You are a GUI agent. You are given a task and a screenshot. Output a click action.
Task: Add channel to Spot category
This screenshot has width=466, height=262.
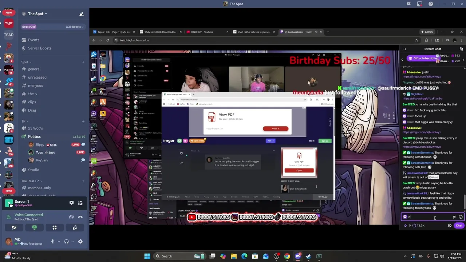pos(83,62)
